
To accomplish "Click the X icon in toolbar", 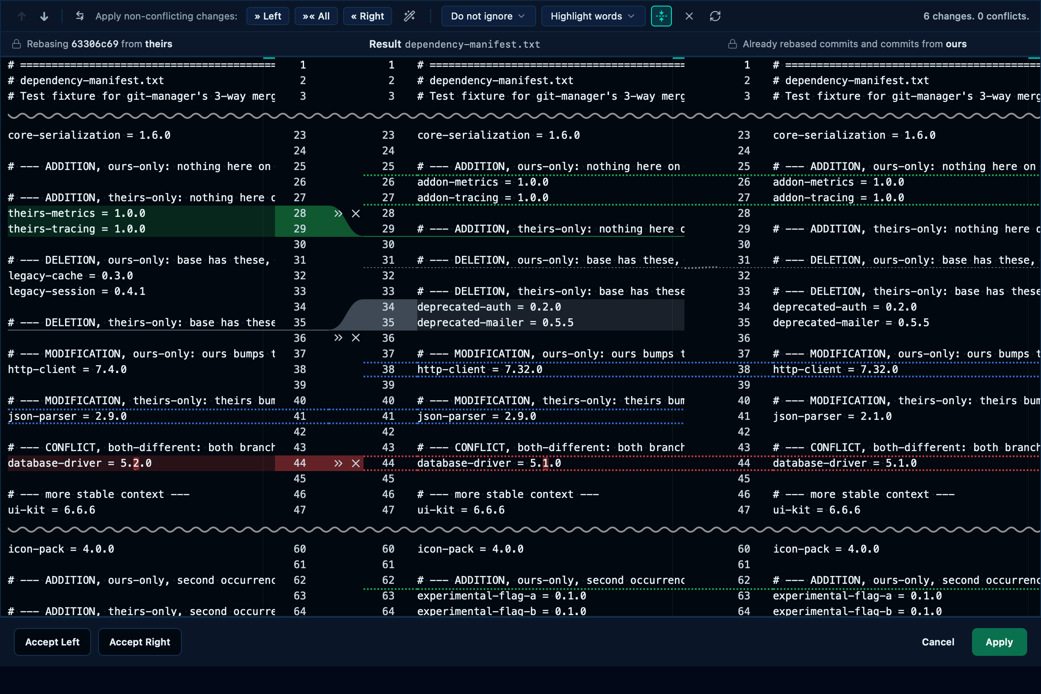I will (x=689, y=16).
